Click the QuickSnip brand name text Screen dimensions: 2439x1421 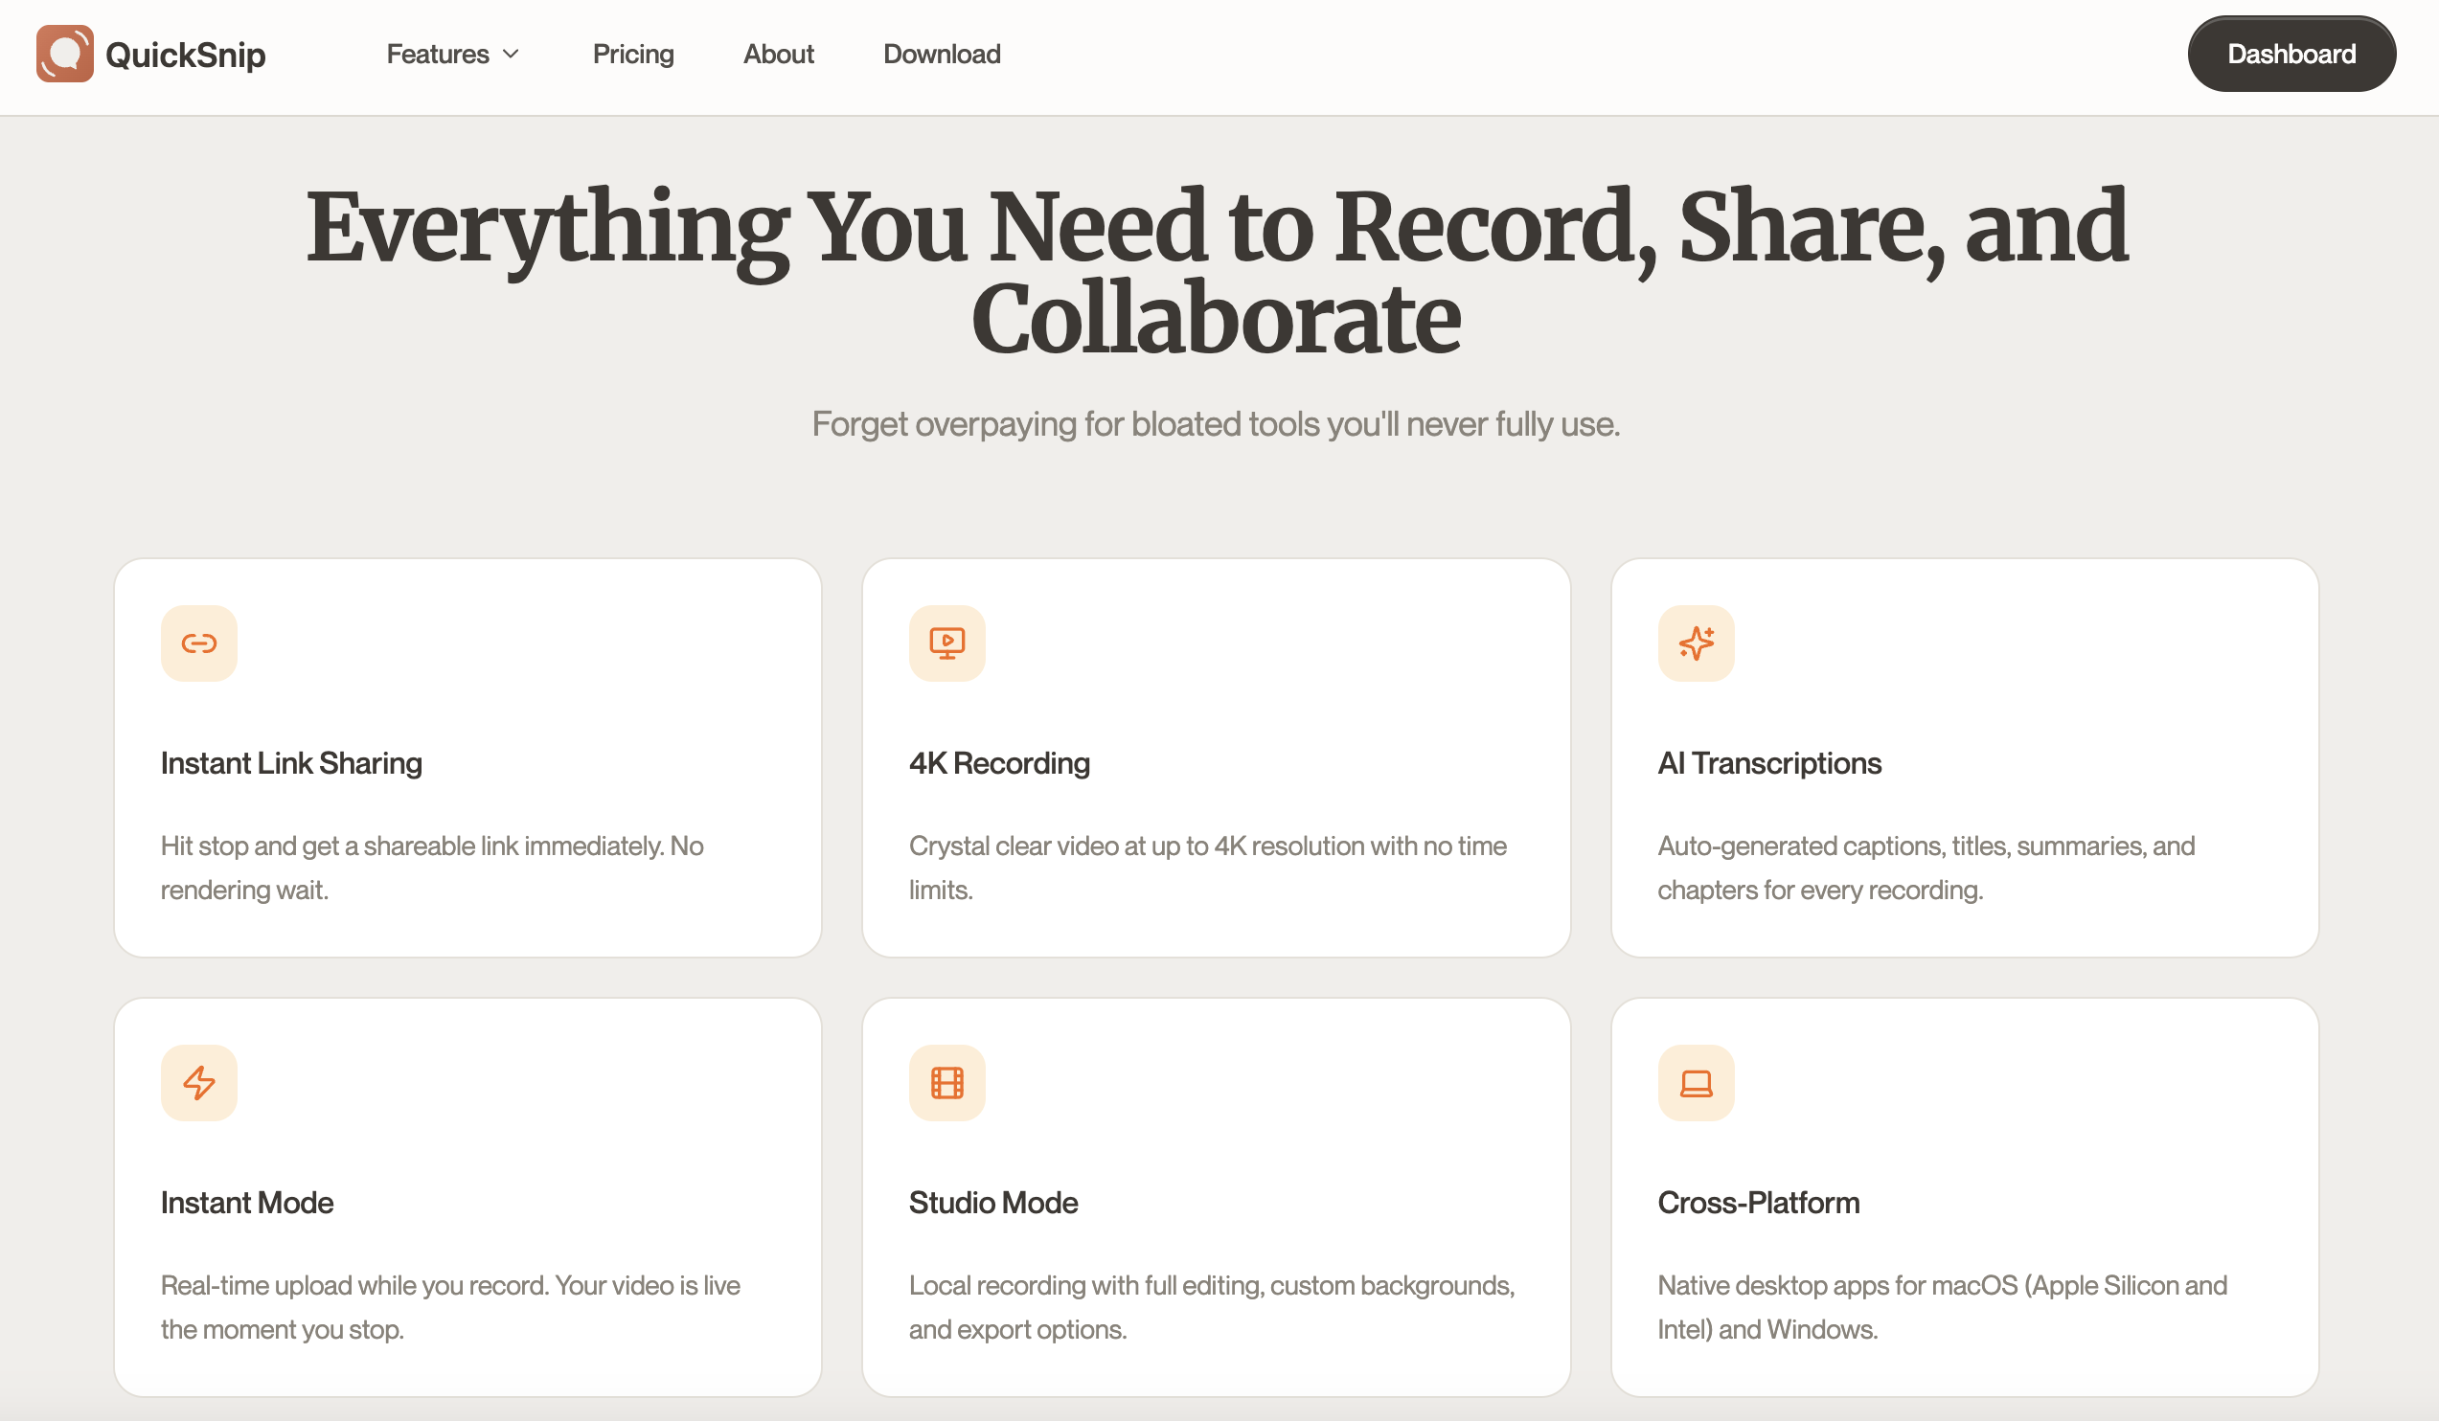pos(185,56)
